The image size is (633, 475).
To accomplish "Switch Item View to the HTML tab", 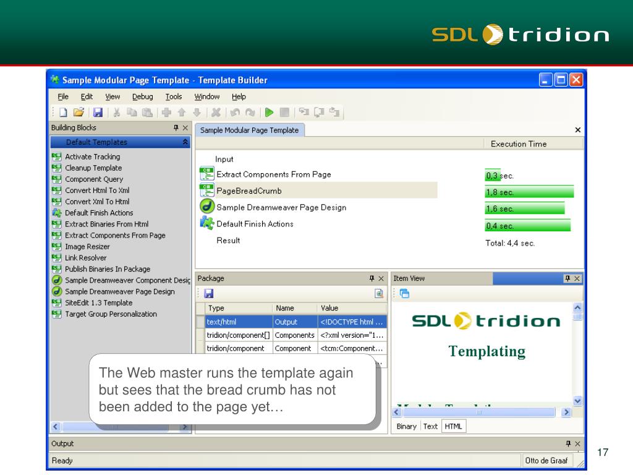I will (x=453, y=426).
